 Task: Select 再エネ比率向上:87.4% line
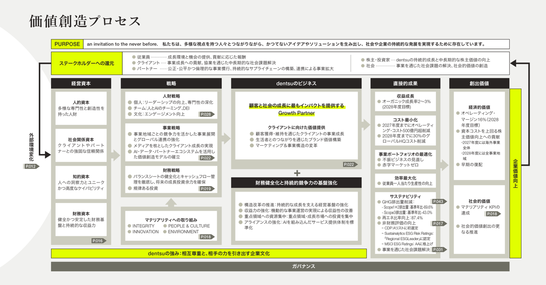pyautogui.click(x=400, y=218)
